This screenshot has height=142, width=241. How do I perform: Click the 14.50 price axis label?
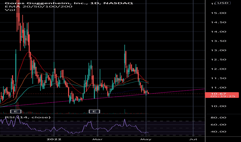tap(219, 22)
